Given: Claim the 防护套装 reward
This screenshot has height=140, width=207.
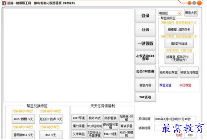Looking at the screenshot, I should [x=110, y=118].
